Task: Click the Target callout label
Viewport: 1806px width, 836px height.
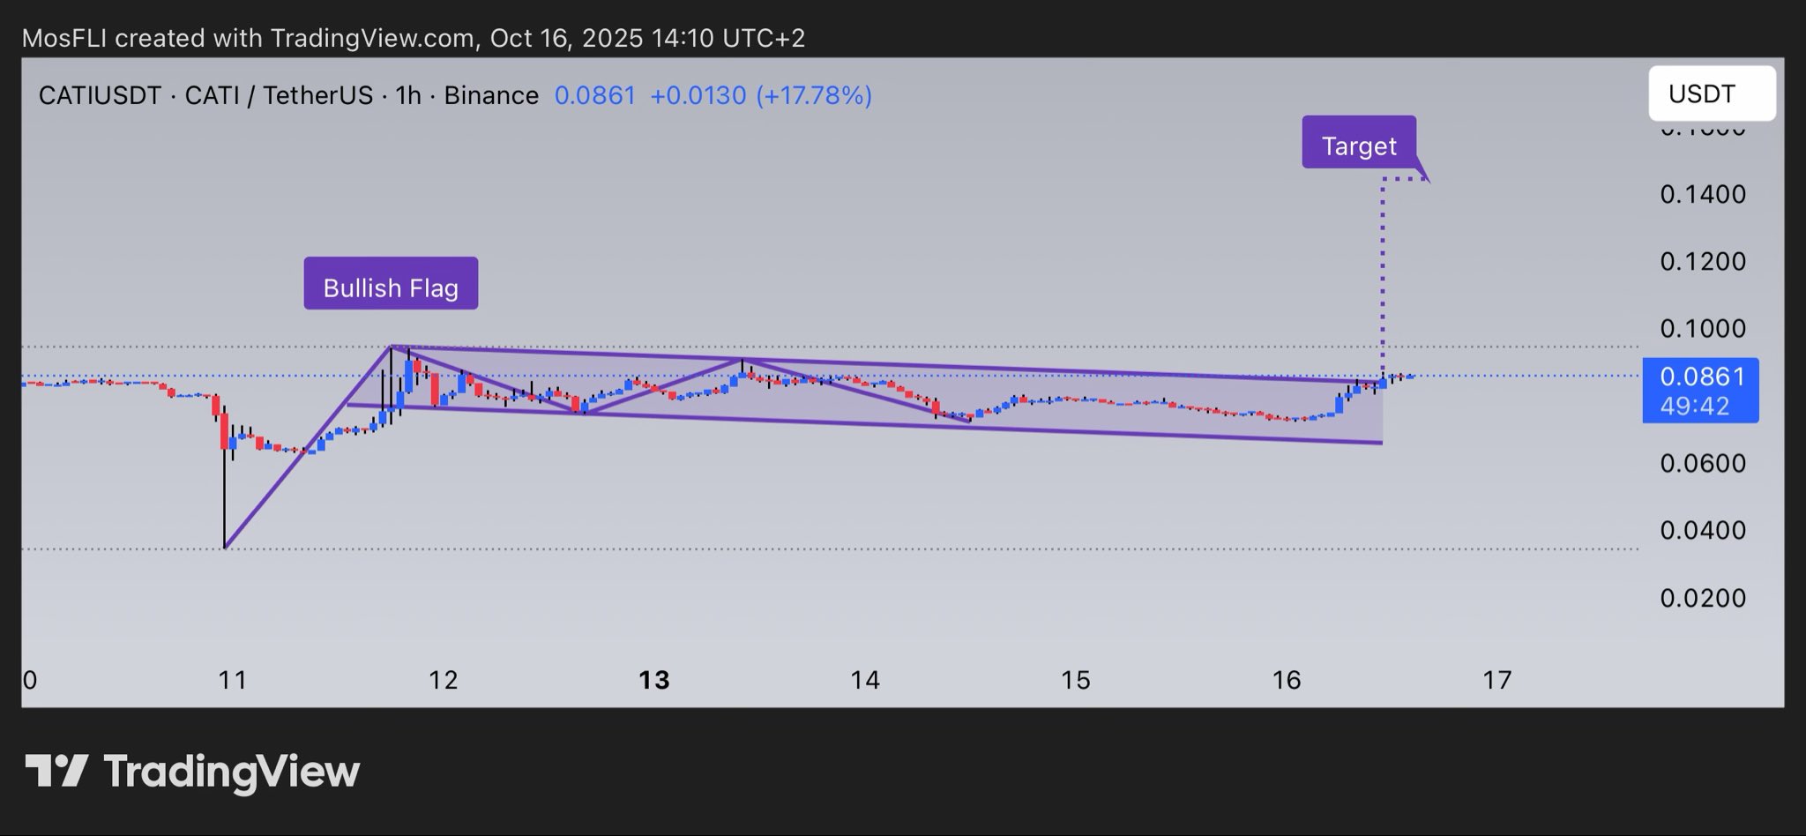Action: coord(1358,143)
